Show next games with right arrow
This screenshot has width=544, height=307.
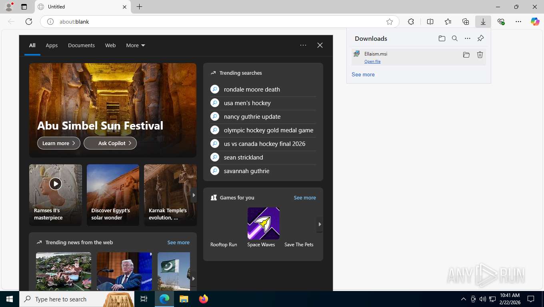[320, 224]
